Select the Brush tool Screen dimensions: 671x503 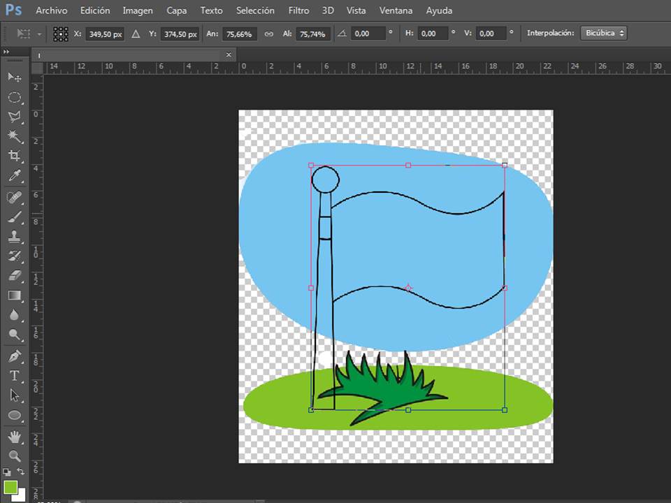(x=14, y=217)
